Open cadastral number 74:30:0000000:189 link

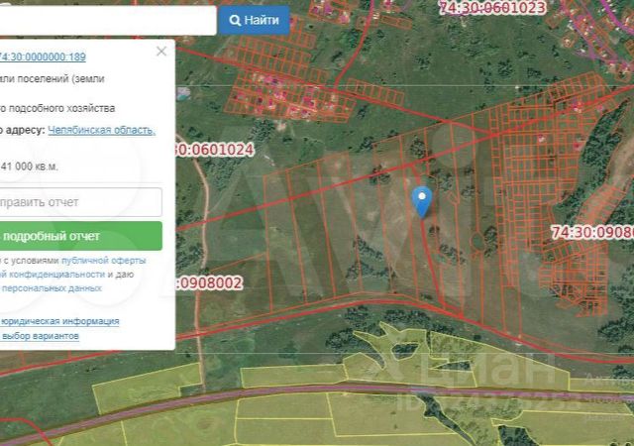pos(43,56)
